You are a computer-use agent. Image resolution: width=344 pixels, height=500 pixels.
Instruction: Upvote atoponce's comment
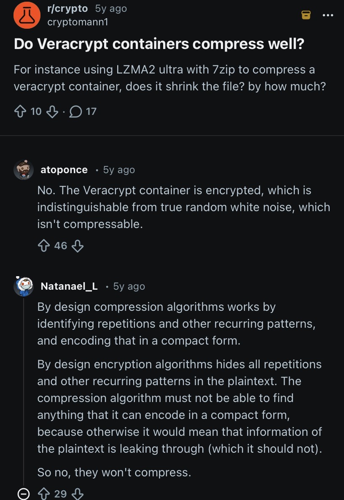44,246
